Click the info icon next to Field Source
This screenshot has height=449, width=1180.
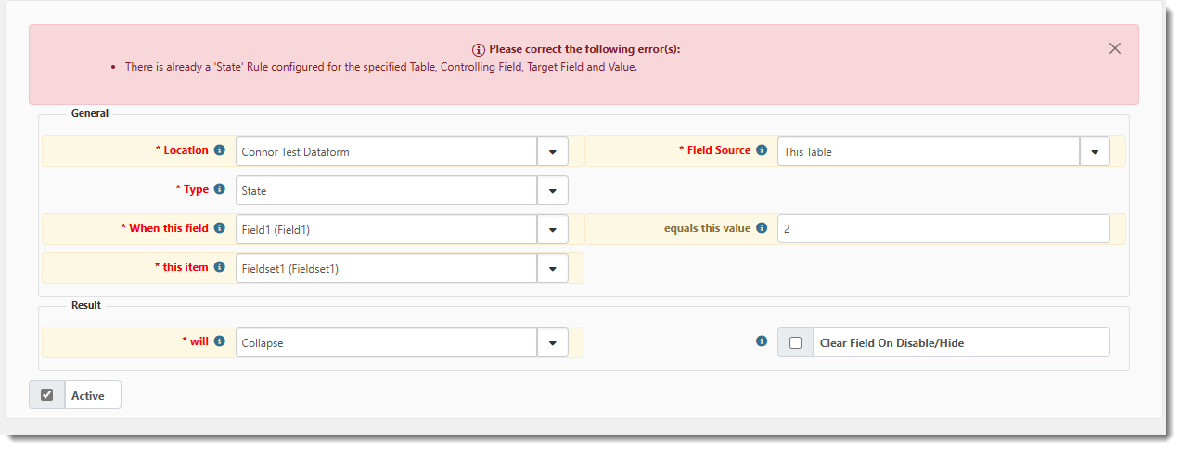tap(762, 150)
